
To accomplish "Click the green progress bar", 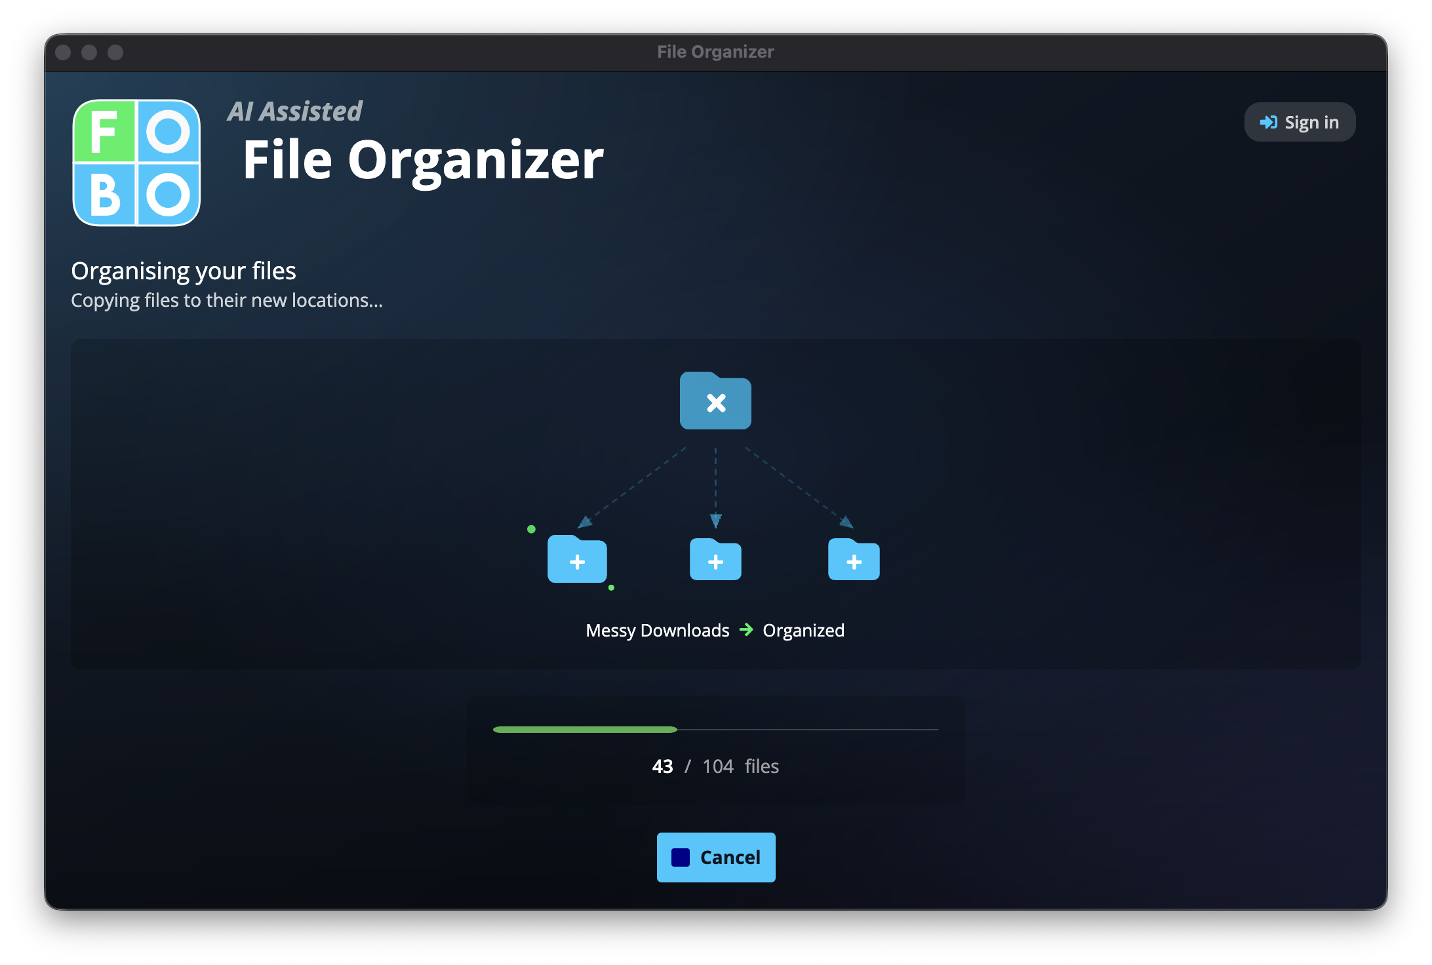I will pyautogui.click(x=584, y=729).
